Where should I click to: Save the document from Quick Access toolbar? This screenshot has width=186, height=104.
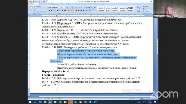(34, 1)
